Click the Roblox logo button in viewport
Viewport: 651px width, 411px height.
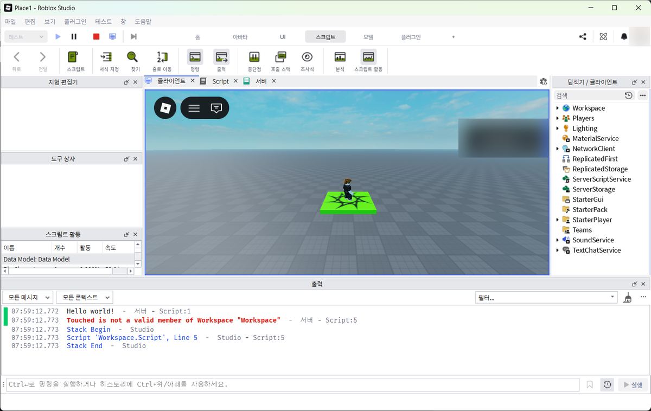click(x=165, y=108)
